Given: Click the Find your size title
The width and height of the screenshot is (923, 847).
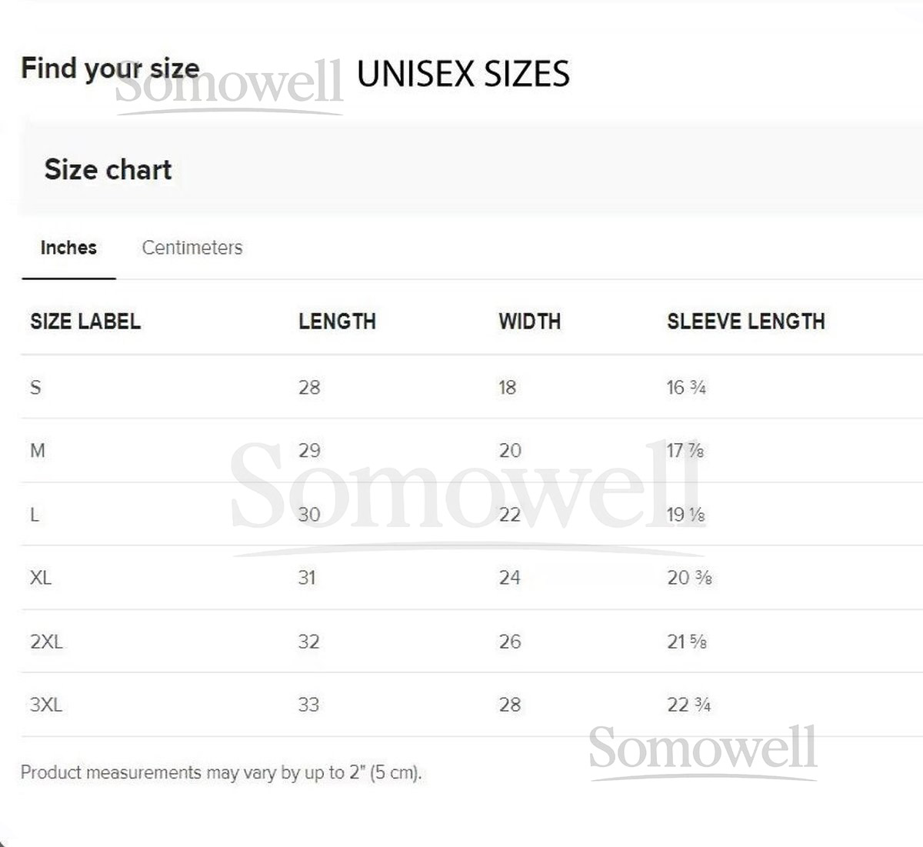Looking at the screenshot, I should [110, 68].
